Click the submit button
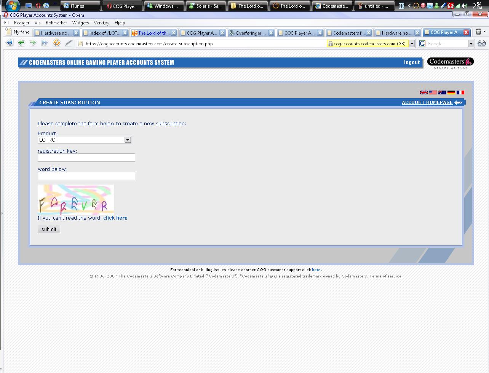The image size is (489, 373). click(x=49, y=229)
